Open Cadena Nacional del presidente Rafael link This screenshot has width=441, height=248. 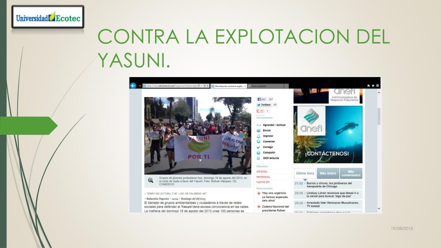[275, 208]
